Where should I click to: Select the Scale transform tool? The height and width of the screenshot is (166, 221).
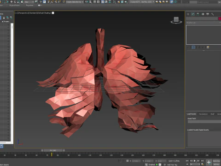coord(18,2)
